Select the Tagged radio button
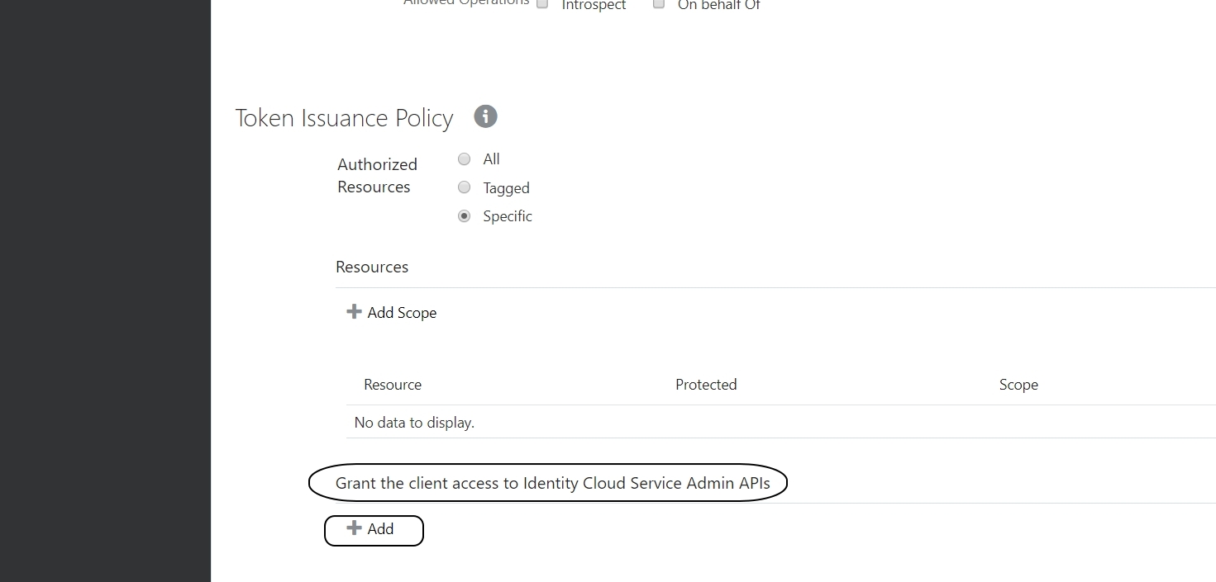Image resolution: width=1216 pixels, height=582 pixels. [x=465, y=187]
